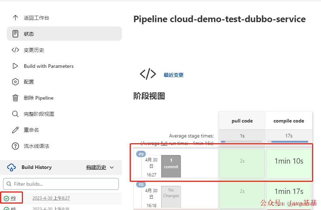321x210 pixels.
Task: Open build #9 link in history
Action: click(13, 198)
